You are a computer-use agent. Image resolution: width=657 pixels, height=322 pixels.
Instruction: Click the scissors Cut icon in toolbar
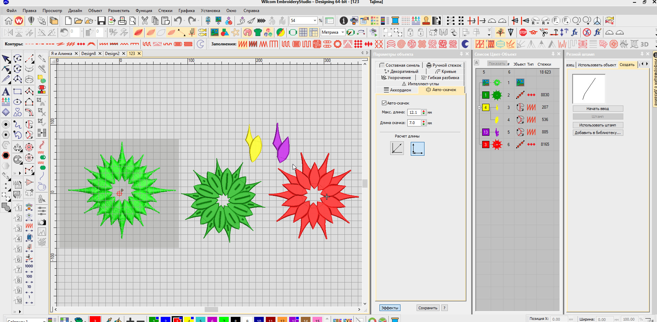[145, 21]
